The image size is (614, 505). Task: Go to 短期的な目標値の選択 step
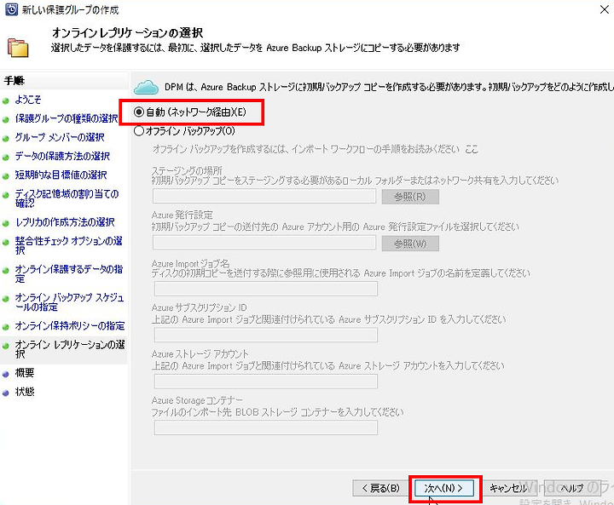click(61, 175)
